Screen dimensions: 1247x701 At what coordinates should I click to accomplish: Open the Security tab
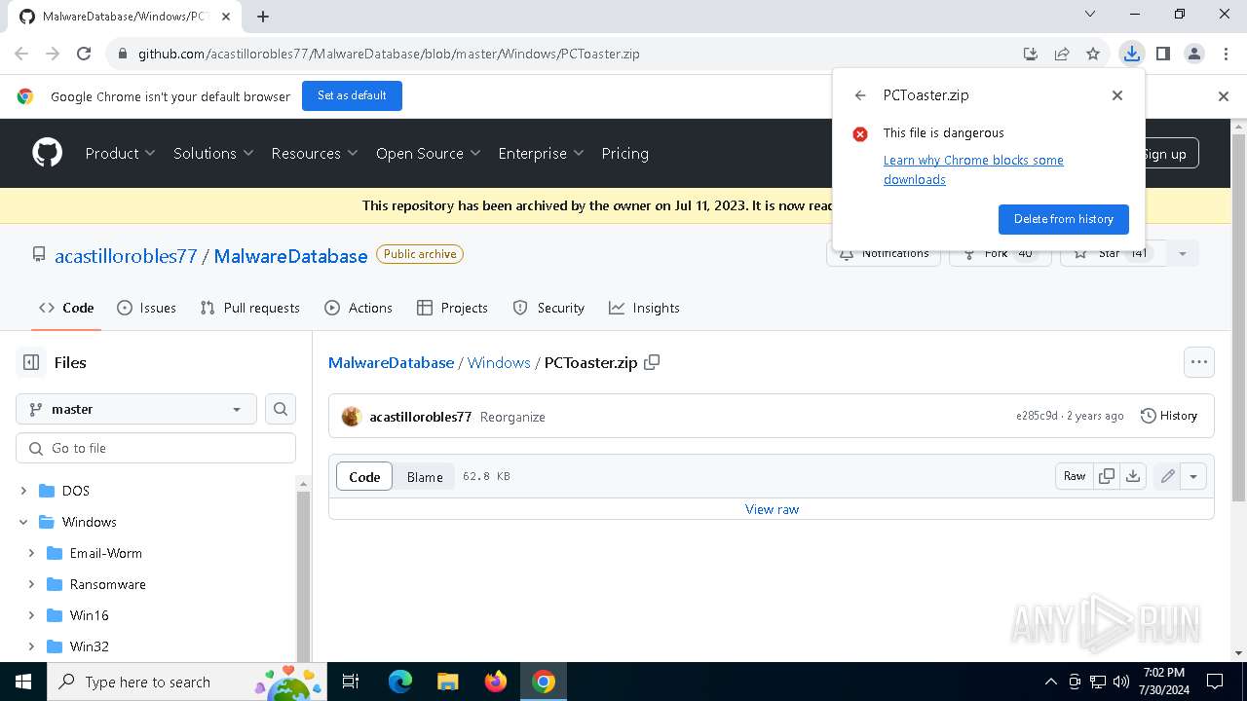548,308
